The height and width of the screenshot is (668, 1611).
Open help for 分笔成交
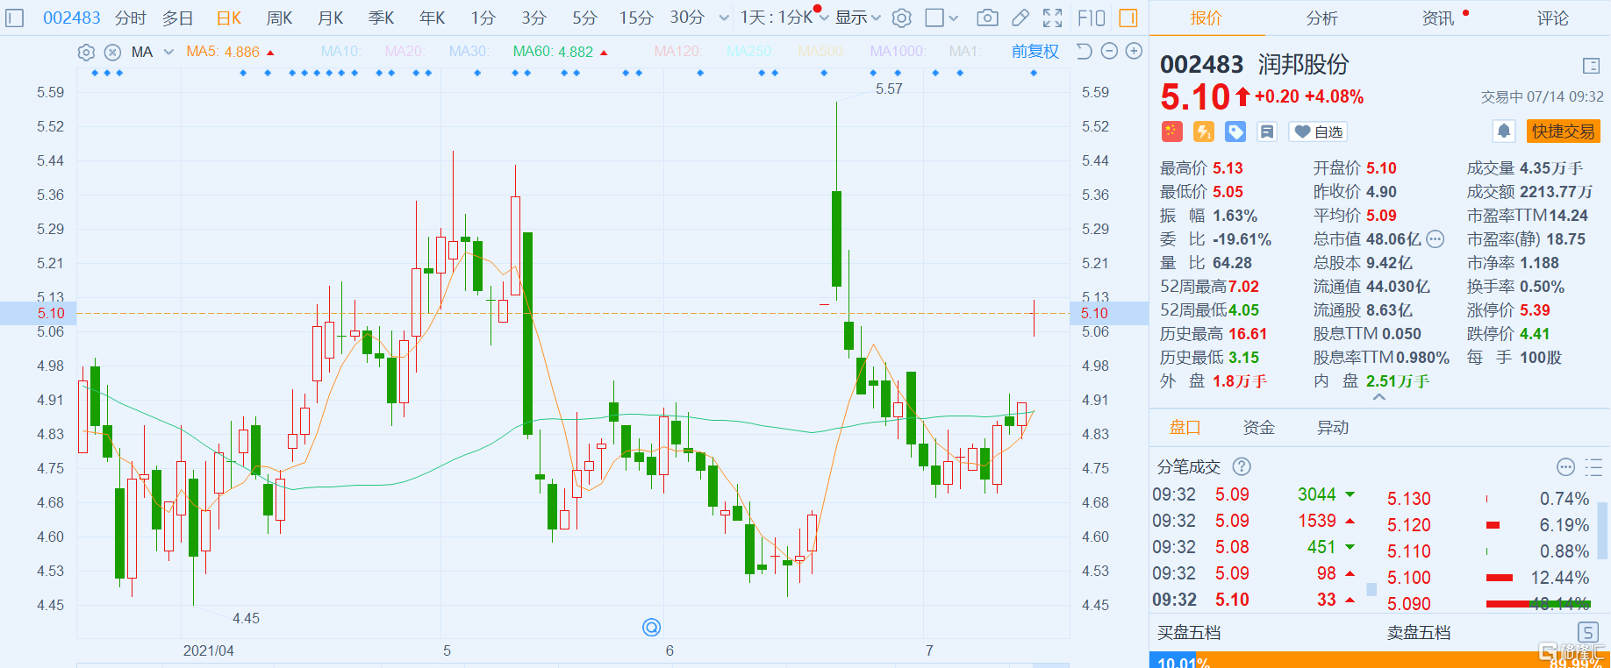1242,466
